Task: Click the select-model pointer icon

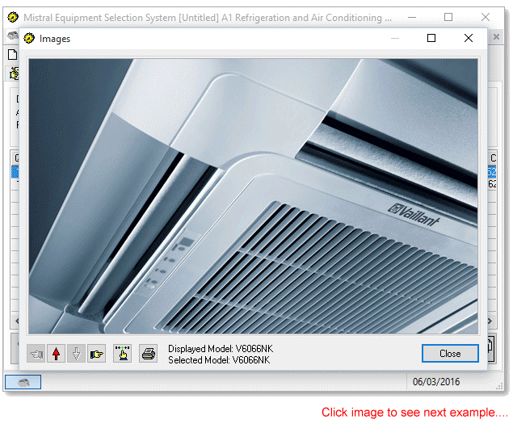Action: click(122, 354)
